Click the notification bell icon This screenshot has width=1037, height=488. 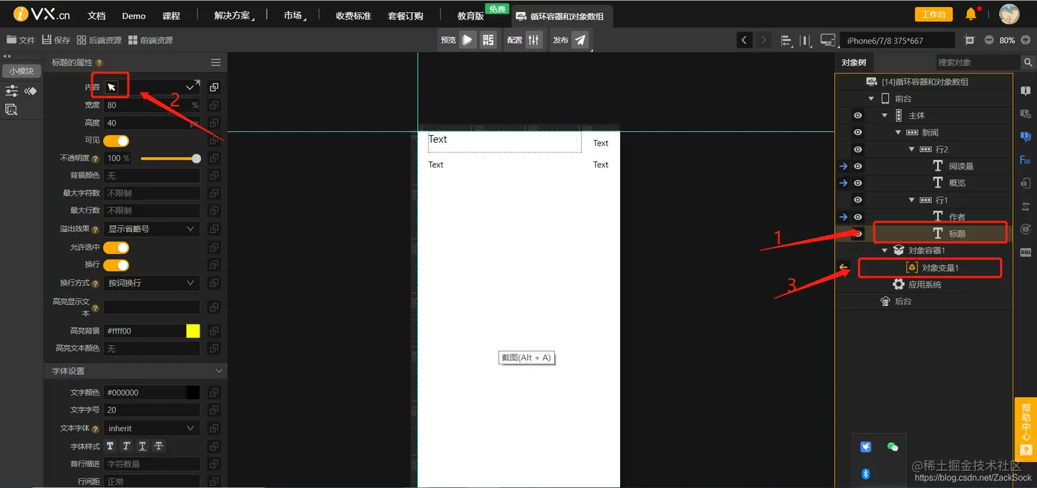click(971, 14)
